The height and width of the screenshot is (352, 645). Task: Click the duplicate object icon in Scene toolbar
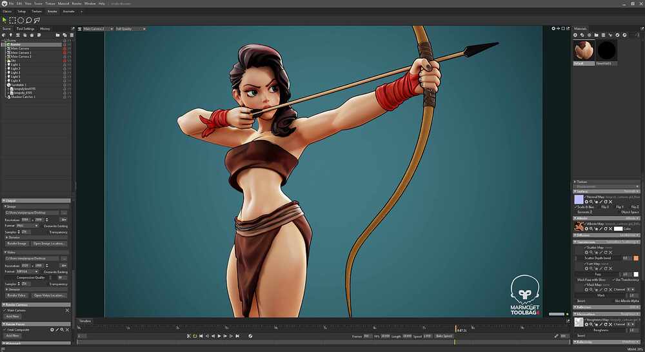click(64, 35)
